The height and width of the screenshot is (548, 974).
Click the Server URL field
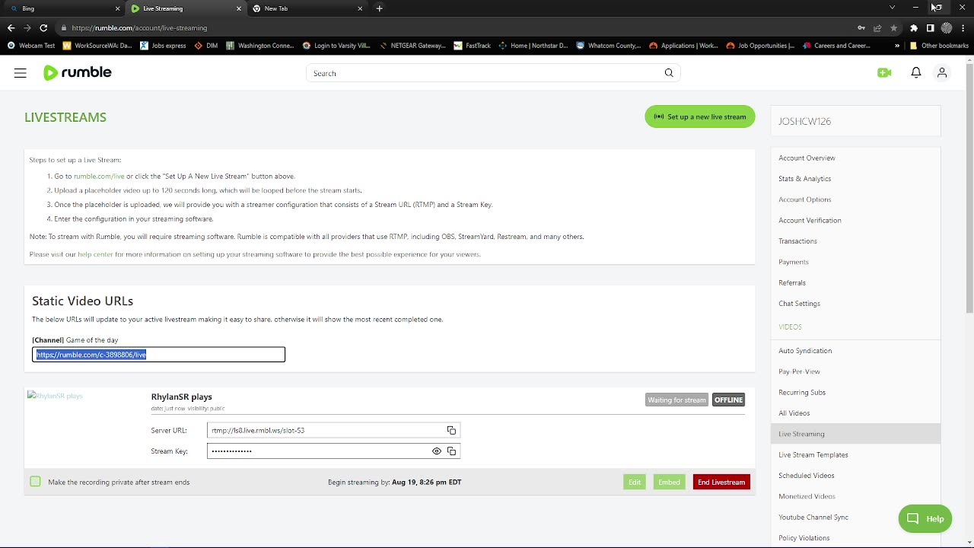(x=333, y=431)
